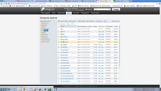Click the browser Home icon

point(9,4)
